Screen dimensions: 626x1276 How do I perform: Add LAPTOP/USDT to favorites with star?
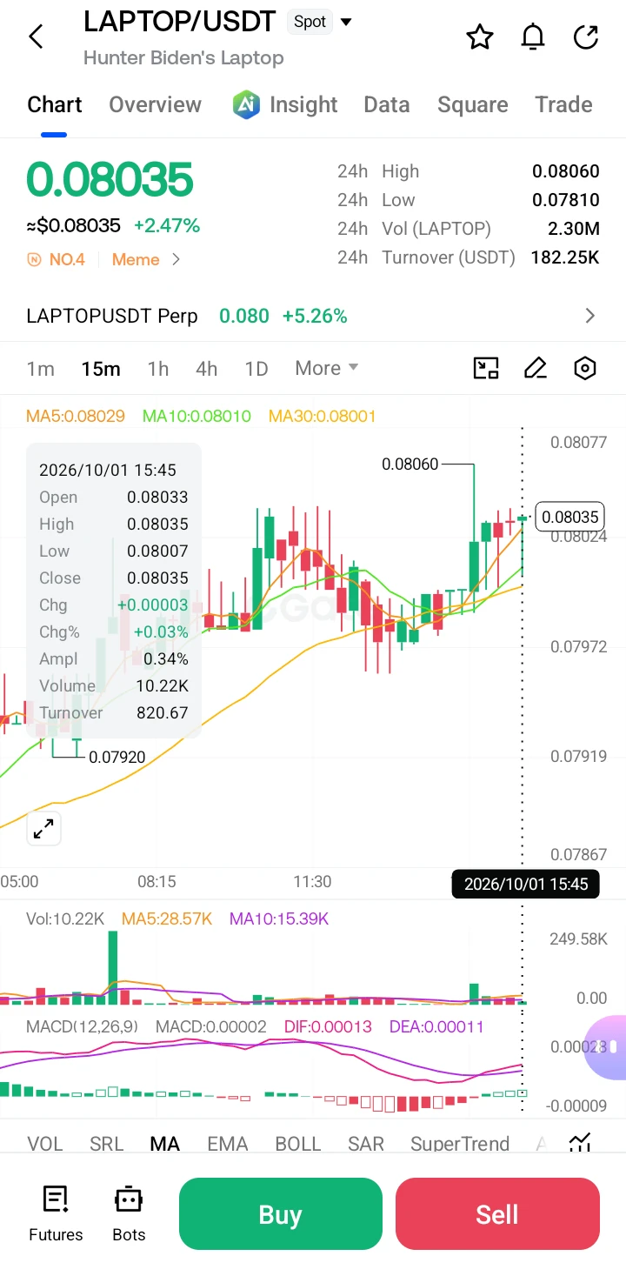pos(480,37)
